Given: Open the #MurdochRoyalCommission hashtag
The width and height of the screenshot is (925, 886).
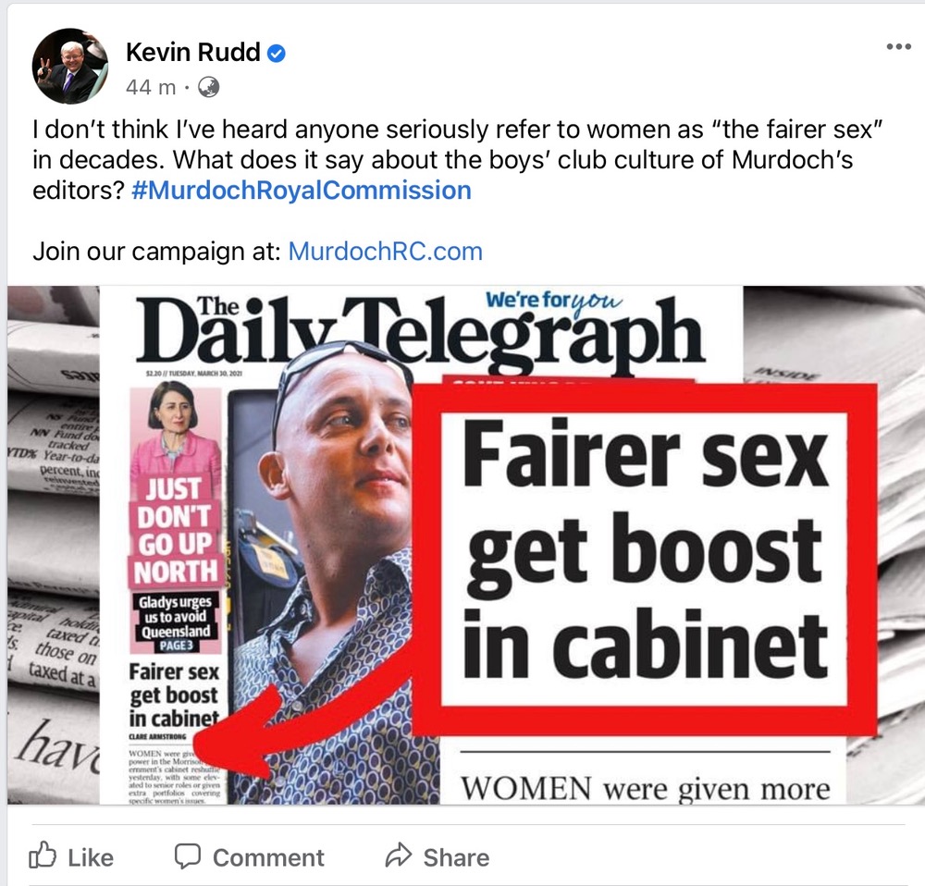Looking at the screenshot, I should (x=302, y=191).
